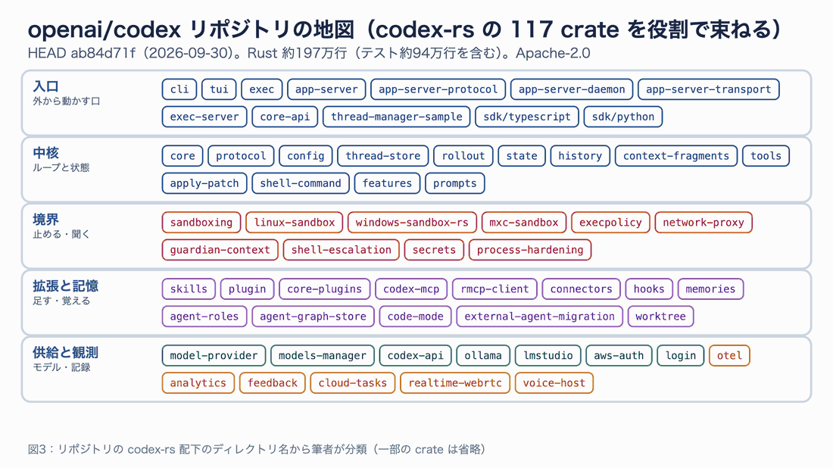Screen dimensions: 833x468
Task: Click the 'app-server' crate label
Action: [x=326, y=89]
